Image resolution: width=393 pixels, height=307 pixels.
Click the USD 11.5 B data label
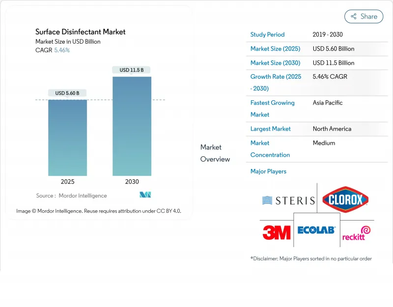132,70
